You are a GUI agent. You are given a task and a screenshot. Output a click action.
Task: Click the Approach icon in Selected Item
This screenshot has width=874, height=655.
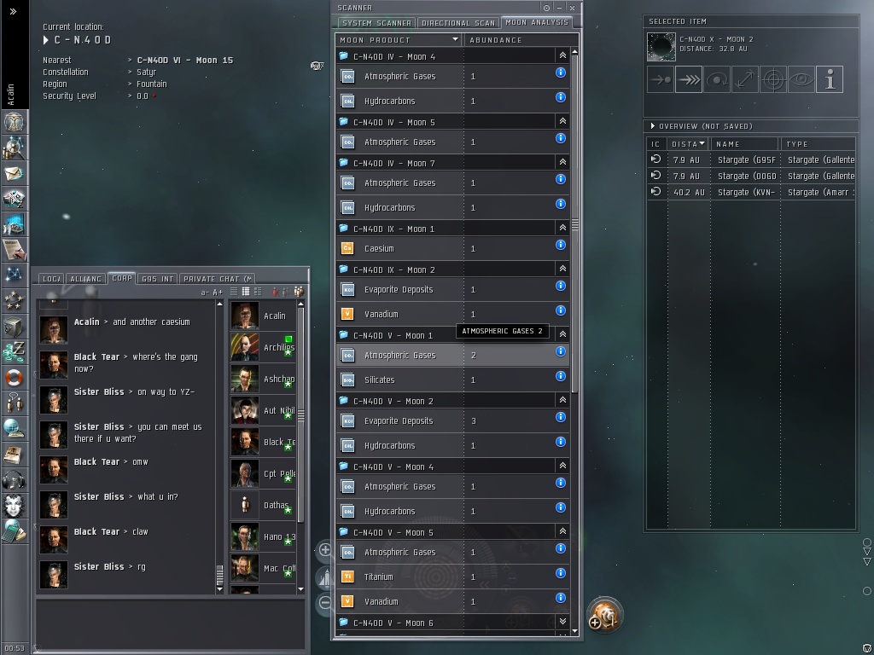661,79
